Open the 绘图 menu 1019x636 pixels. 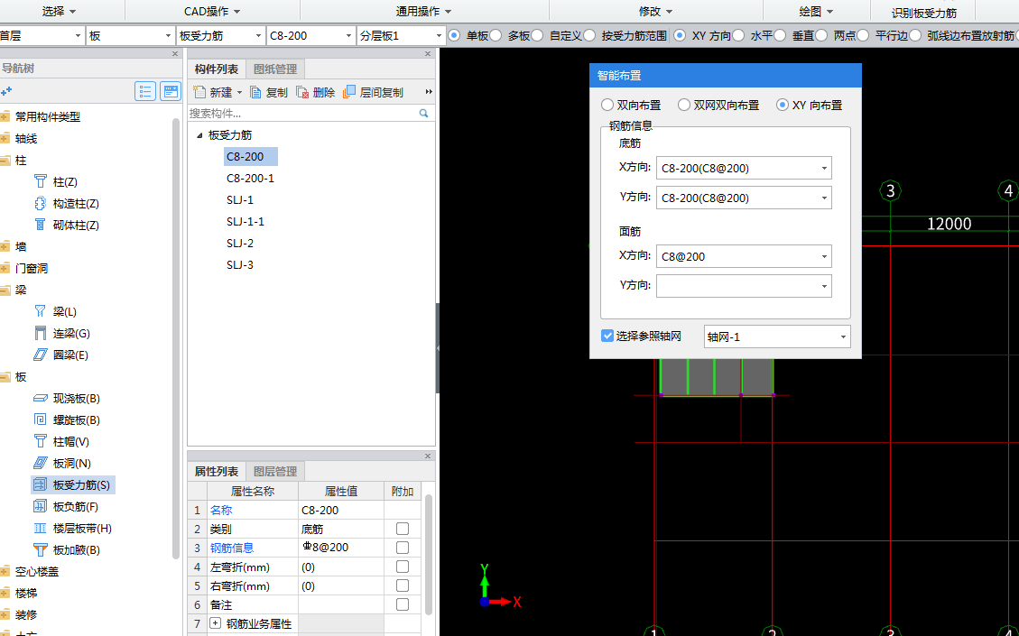[x=816, y=11]
